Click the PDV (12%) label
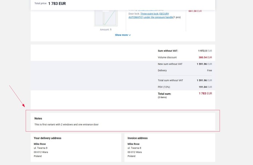 (x=164, y=87)
